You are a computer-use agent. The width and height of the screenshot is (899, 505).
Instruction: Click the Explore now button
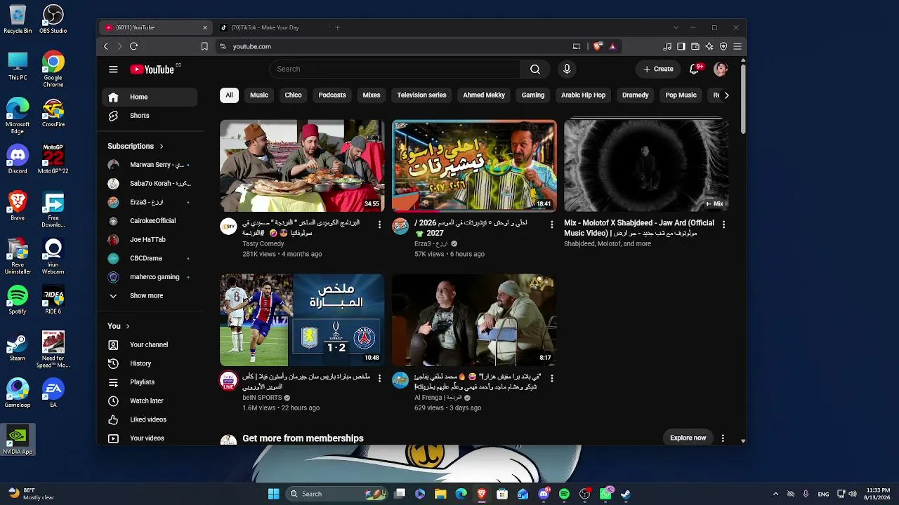688,438
